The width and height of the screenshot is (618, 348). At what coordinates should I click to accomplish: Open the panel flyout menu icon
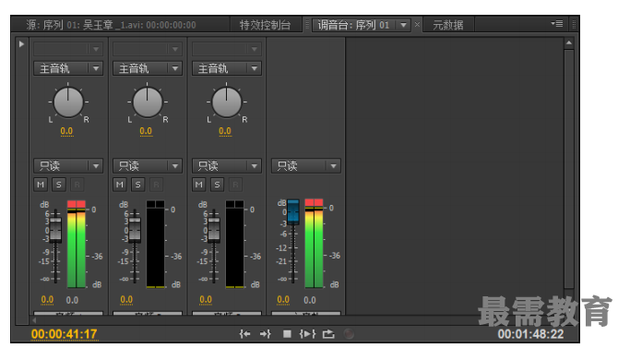(557, 24)
